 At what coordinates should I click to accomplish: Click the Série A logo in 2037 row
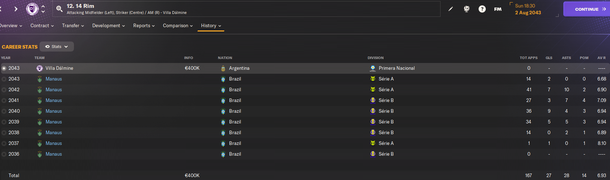[372, 143]
